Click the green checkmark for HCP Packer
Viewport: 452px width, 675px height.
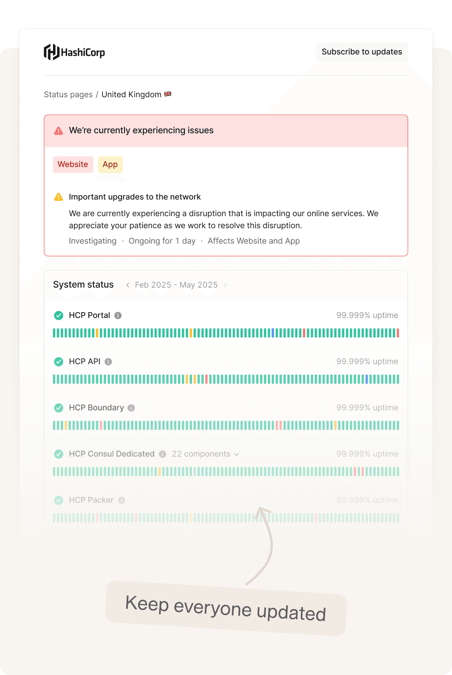coord(58,500)
